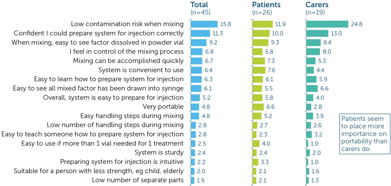Click the Patients 11.9 low contamination bar
Image resolution: width=391 pixels, height=186 pixels.
click(262, 24)
